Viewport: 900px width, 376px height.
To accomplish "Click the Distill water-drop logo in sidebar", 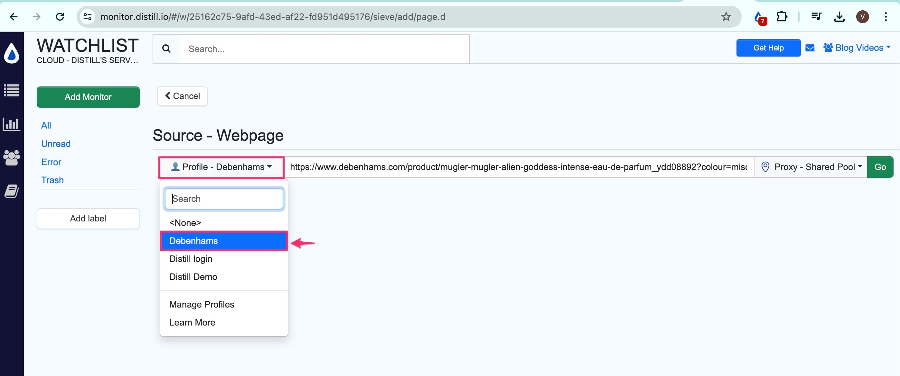I will coord(12,53).
